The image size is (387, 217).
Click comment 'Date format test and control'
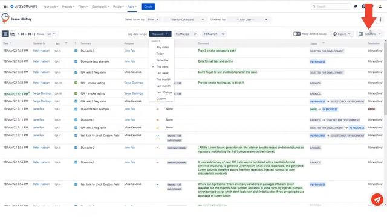(215, 61)
